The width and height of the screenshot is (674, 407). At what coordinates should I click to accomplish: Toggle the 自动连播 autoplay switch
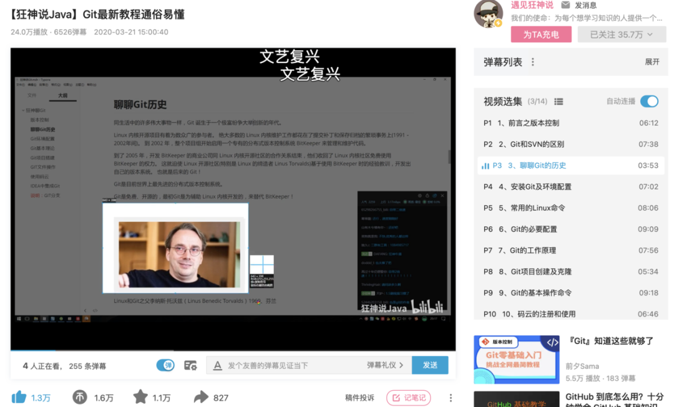pyautogui.click(x=649, y=102)
